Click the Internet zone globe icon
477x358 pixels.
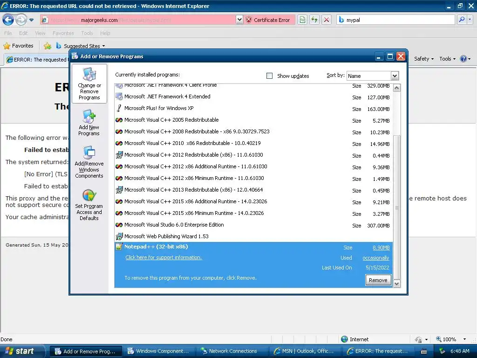(344, 339)
